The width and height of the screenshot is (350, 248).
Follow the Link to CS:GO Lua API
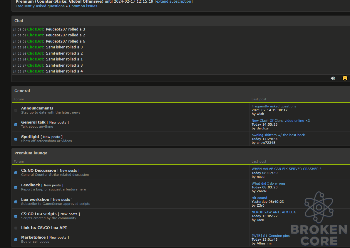click(44, 228)
